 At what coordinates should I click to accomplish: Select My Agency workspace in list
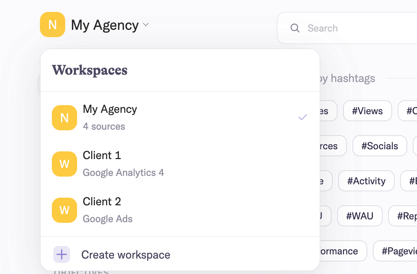pyautogui.click(x=180, y=118)
